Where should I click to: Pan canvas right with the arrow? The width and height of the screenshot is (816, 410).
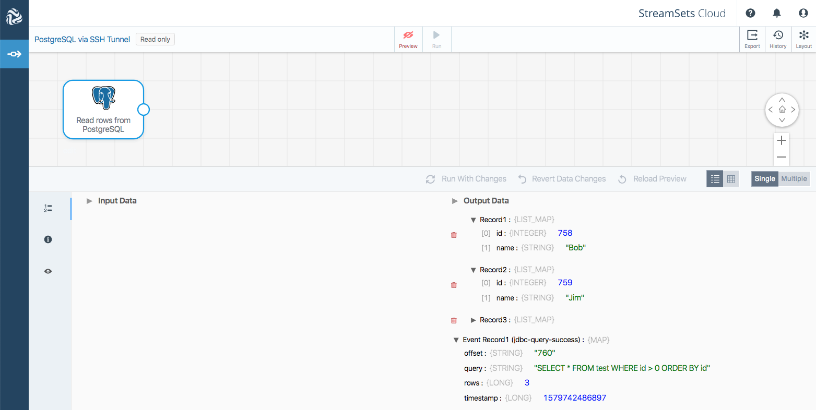click(x=793, y=110)
